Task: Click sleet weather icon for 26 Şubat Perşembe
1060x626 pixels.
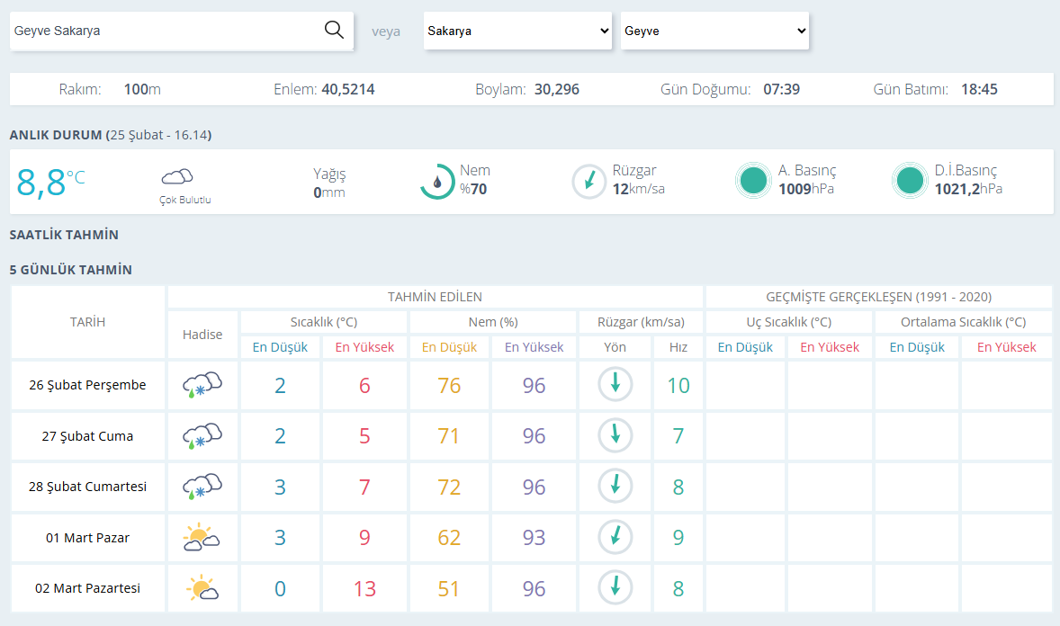Action: [x=202, y=385]
